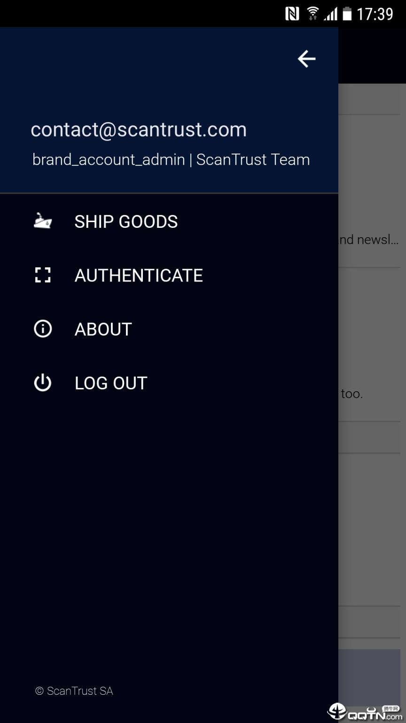Click the scan-frame icon beside Authenticate
The height and width of the screenshot is (723, 406).
point(43,275)
